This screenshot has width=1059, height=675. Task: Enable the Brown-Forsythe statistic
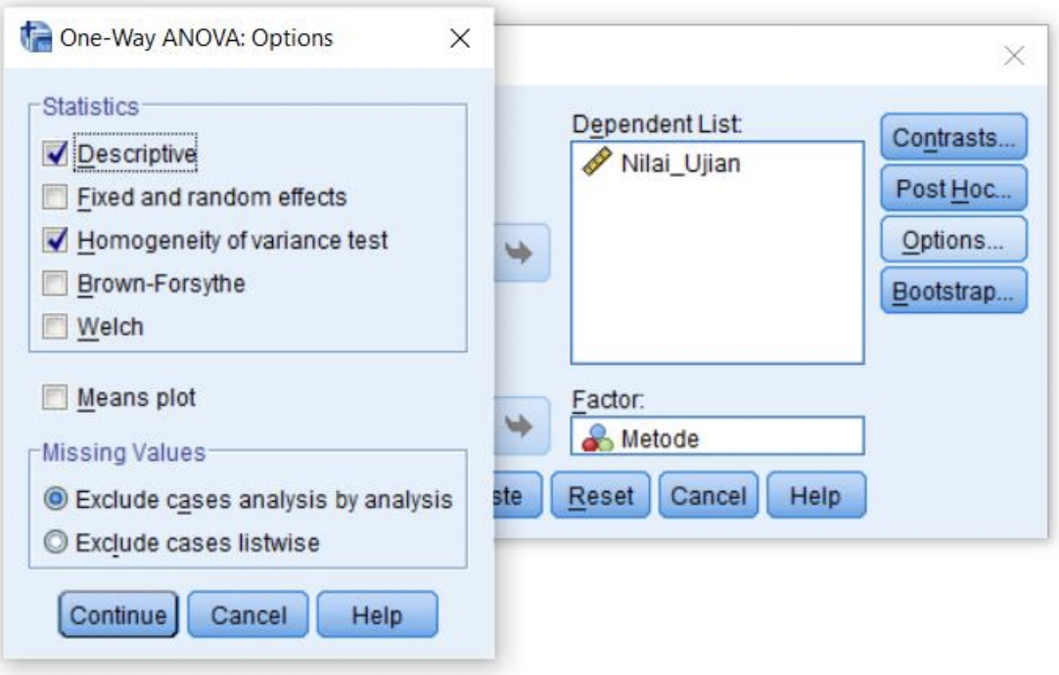[55, 284]
